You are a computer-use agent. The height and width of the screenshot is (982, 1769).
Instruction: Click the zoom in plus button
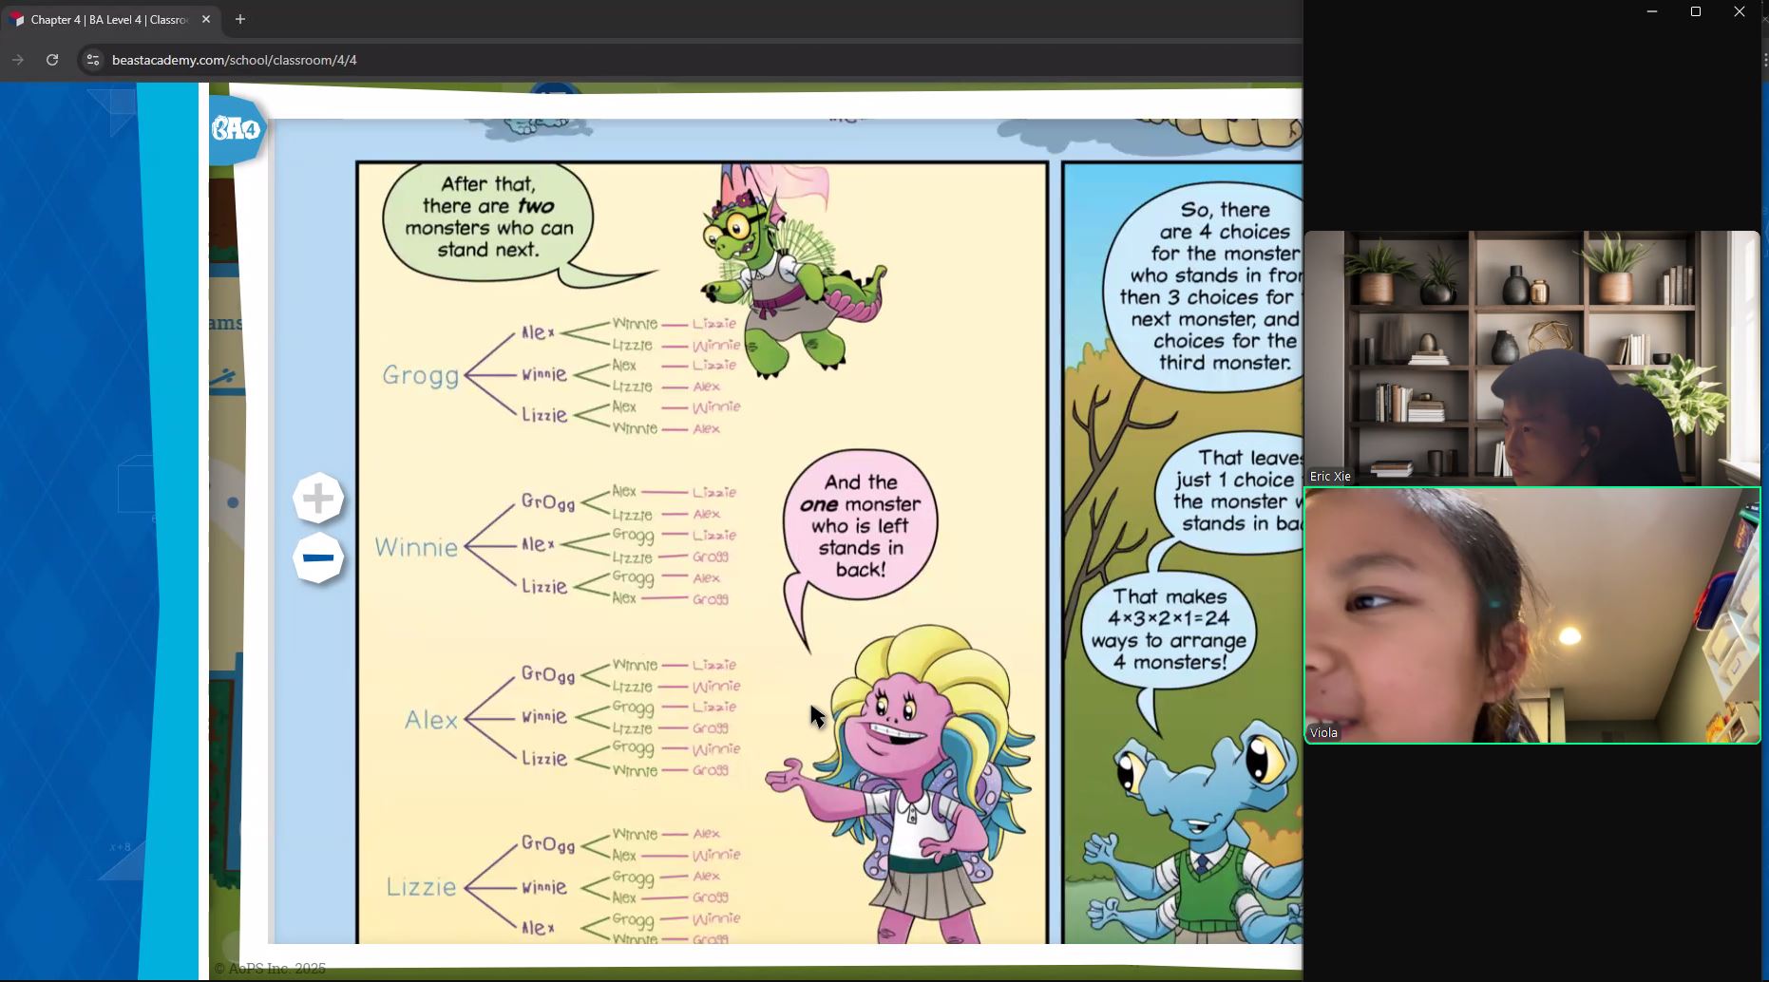[318, 499]
